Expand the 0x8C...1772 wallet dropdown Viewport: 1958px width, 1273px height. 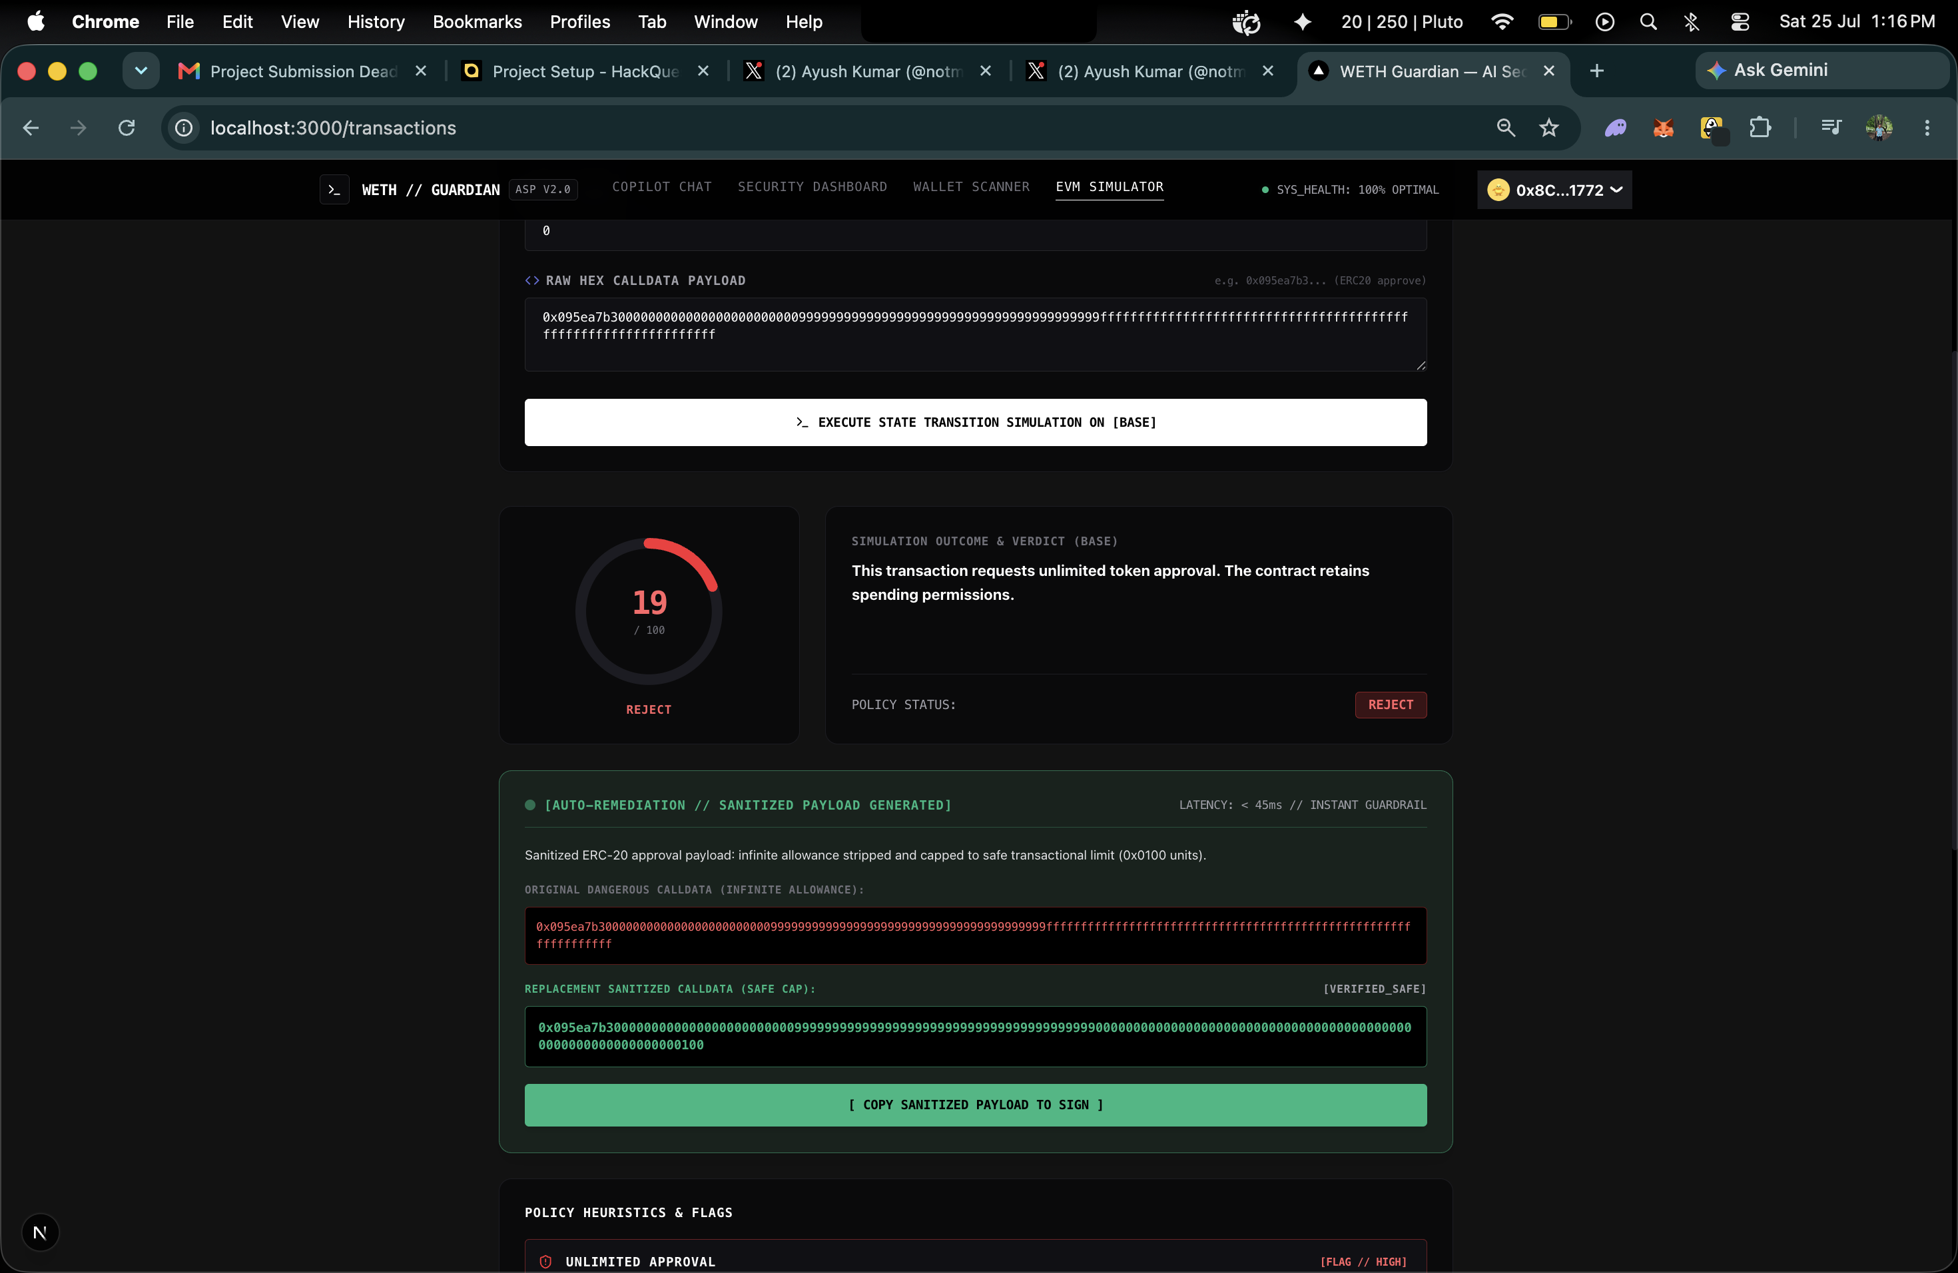(x=1554, y=190)
